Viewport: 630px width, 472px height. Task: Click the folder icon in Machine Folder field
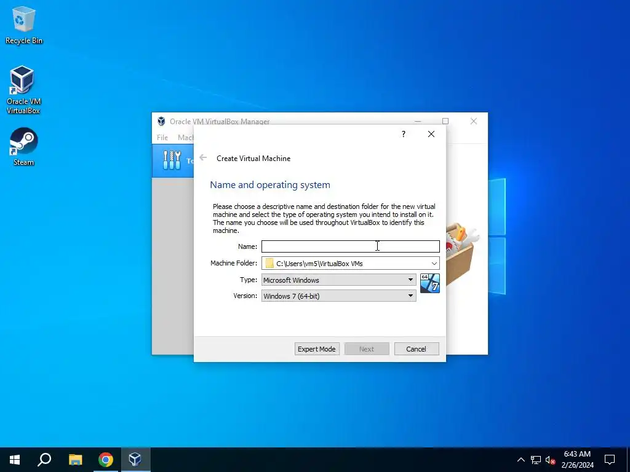click(269, 263)
